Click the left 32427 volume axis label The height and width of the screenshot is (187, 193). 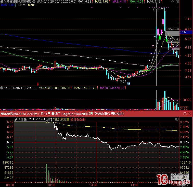click(9, 178)
